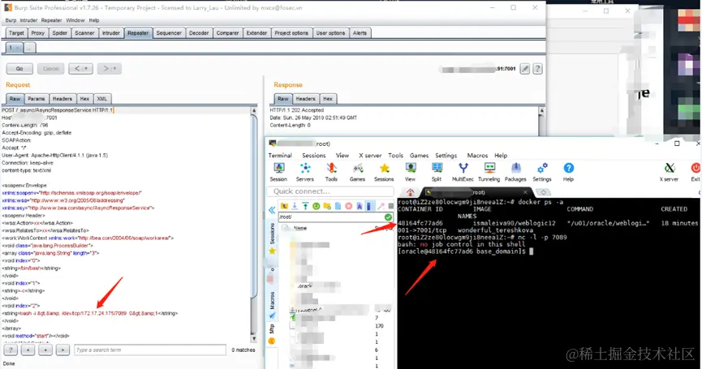This screenshot has width=702, height=369.
Task: Click the Exit power icon in MobaXterm
Action: 696,172
